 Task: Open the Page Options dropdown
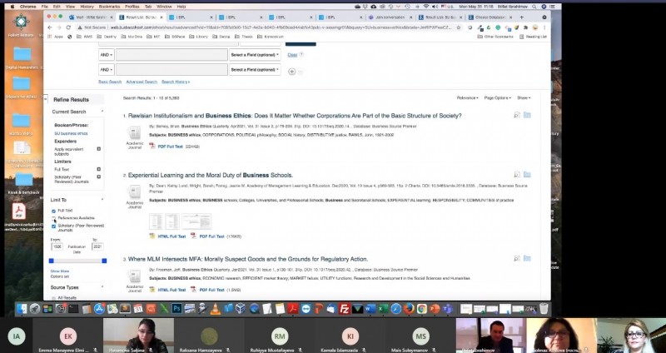point(497,97)
